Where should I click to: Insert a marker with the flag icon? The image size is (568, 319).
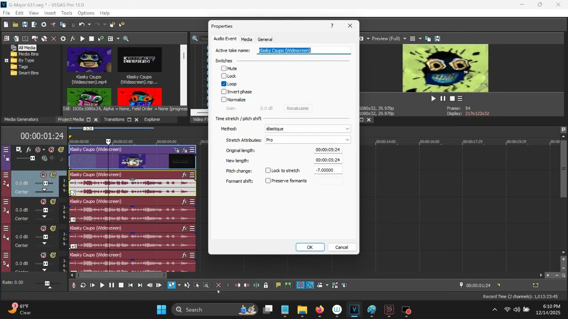[278, 285]
